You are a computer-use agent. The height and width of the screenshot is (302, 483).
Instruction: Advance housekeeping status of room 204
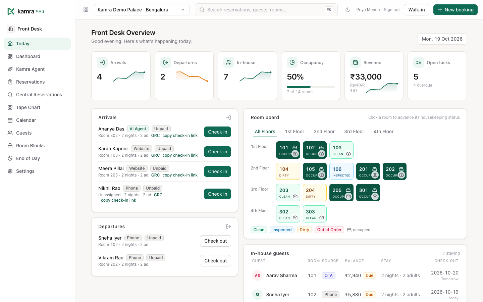pyautogui.click(x=315, y=193)
